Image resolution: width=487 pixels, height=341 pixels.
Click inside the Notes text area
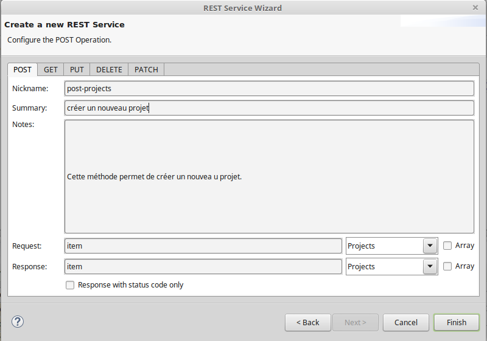point(269,176)
